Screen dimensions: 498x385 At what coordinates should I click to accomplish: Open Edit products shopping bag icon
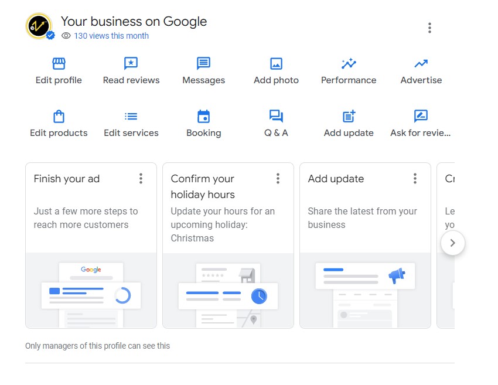(59, 116)
